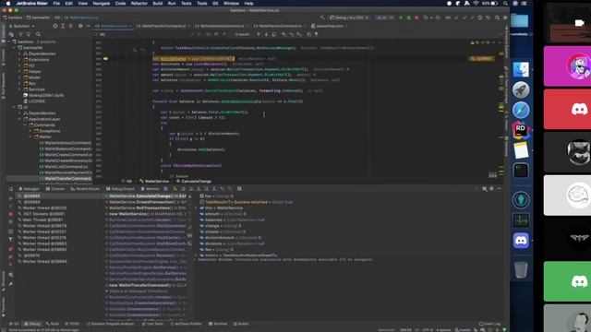Switch to the WalletTransferCommand.cs editor tab
Screen dimensions: 591x332
point(164,26)
